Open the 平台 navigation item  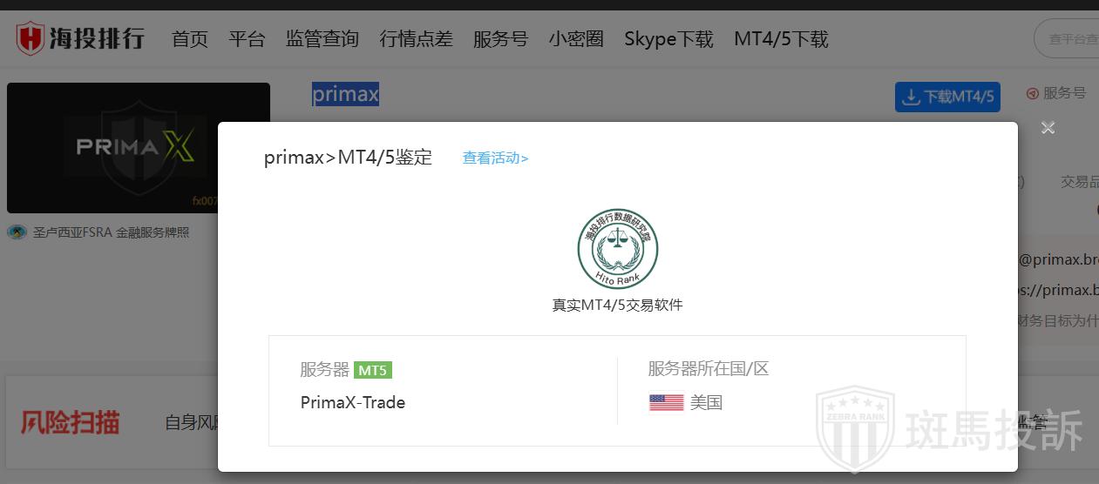pos(247,39)
